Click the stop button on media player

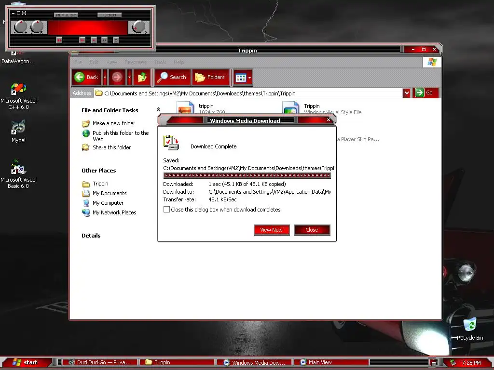click(94, 40)
